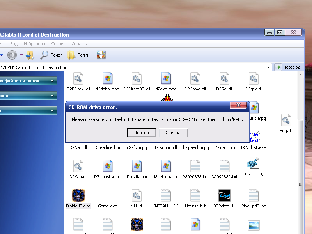Select the d2xtalk.mpq file icon
Image resolution: width=312 pixels, height=234 pixels.
pyautogui.click(x=137, y=166)
